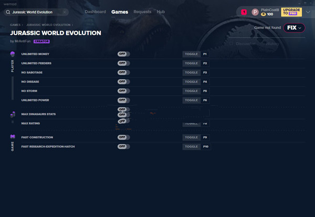
Task: Click TOGGLE button for Unlimited Power
Action: tap(191, 100)
